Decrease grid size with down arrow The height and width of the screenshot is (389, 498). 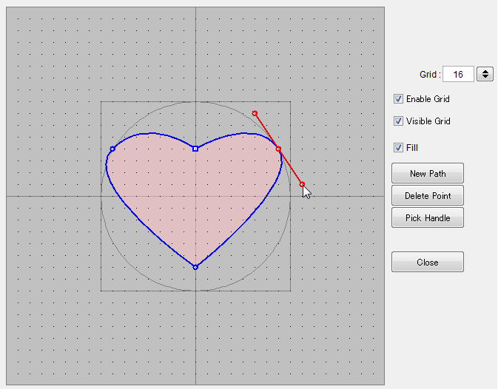485,77
